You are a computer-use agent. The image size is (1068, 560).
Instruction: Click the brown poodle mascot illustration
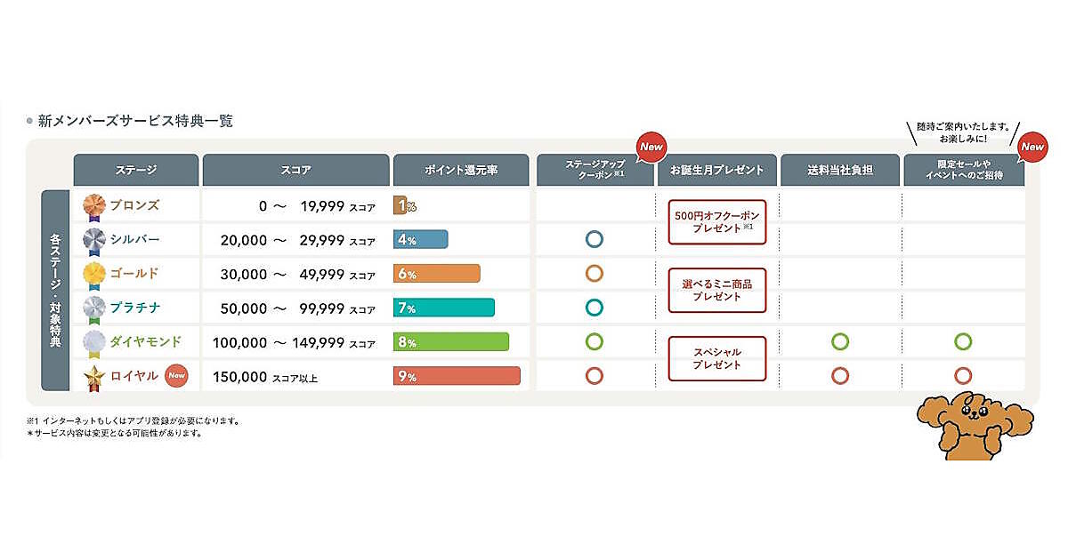975,425
